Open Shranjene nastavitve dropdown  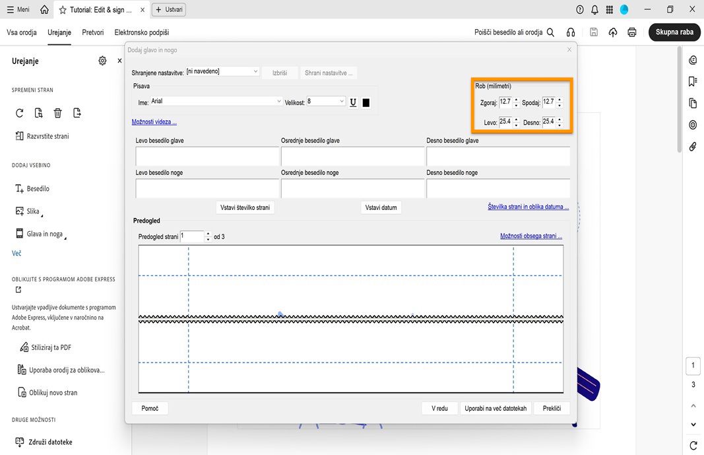point(222,71)
